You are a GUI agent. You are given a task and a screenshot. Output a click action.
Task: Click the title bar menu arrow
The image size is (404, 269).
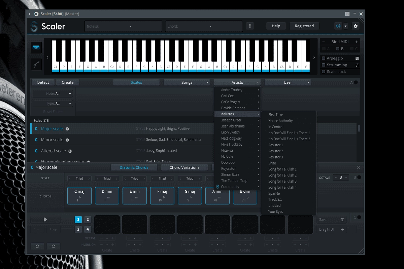30,14
